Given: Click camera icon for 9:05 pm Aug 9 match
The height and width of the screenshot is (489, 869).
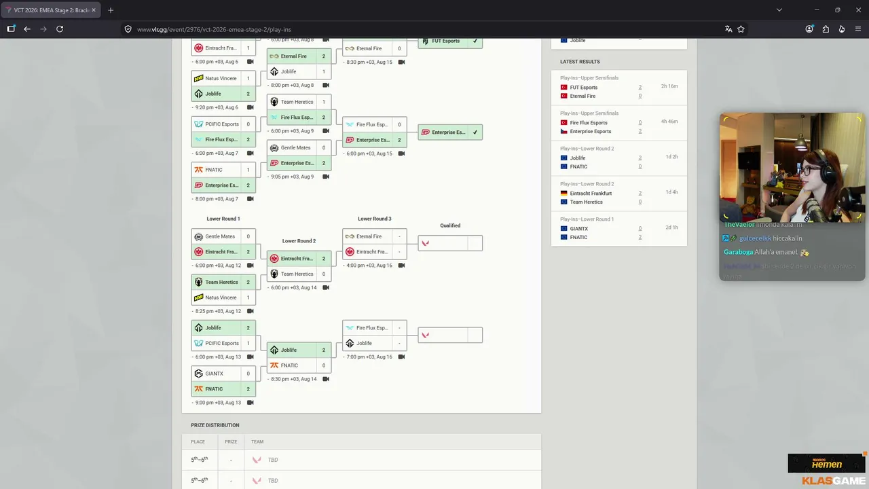Looking at the screenshot, I should (326, 177).
